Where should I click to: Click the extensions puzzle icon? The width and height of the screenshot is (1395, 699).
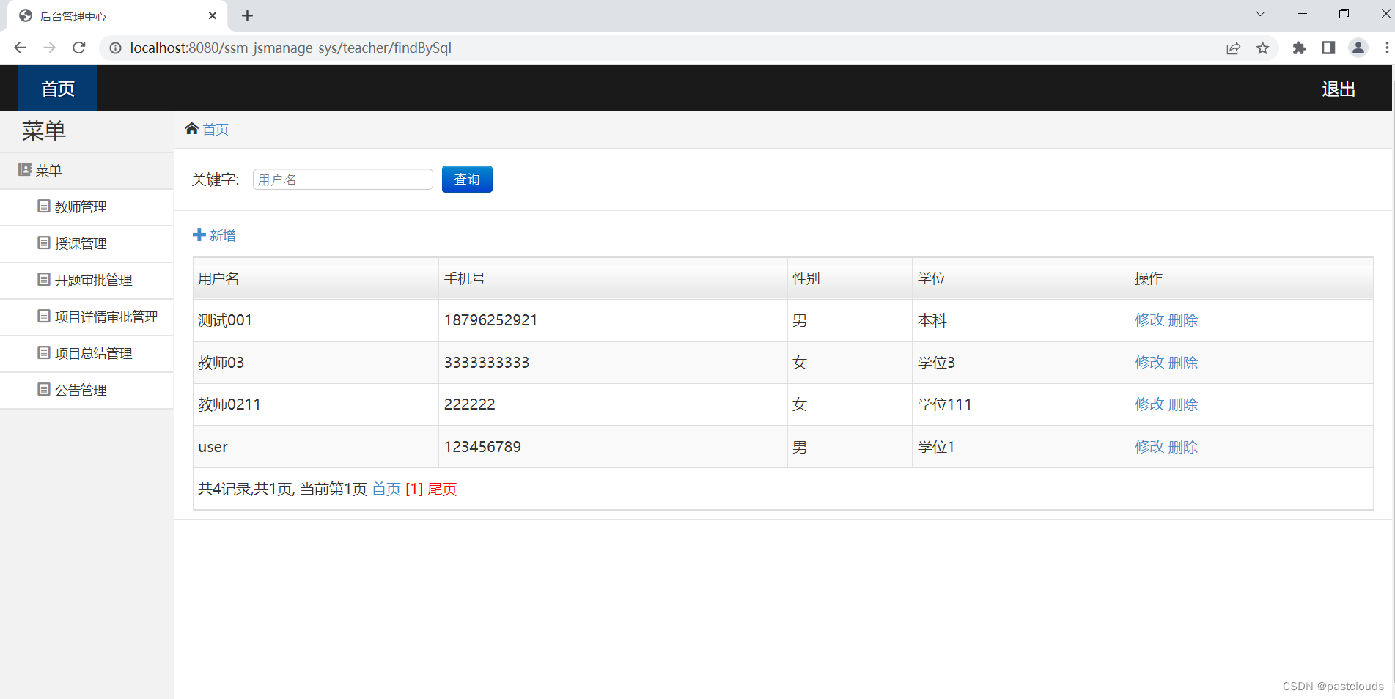[1299, 48]
